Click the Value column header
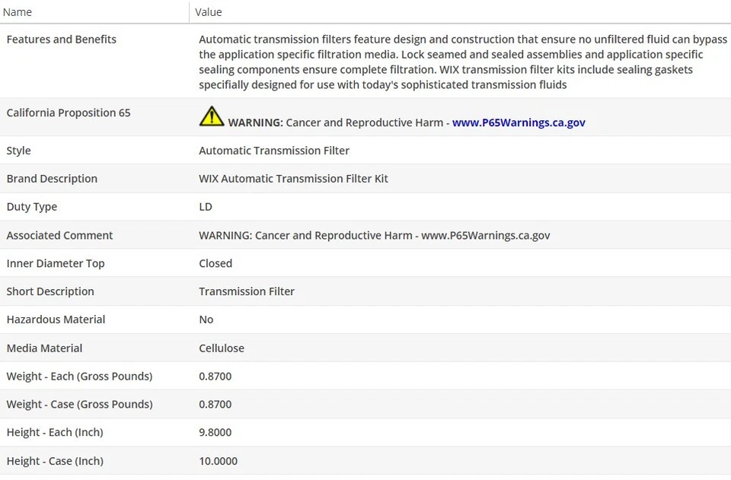 pos(209,12)
